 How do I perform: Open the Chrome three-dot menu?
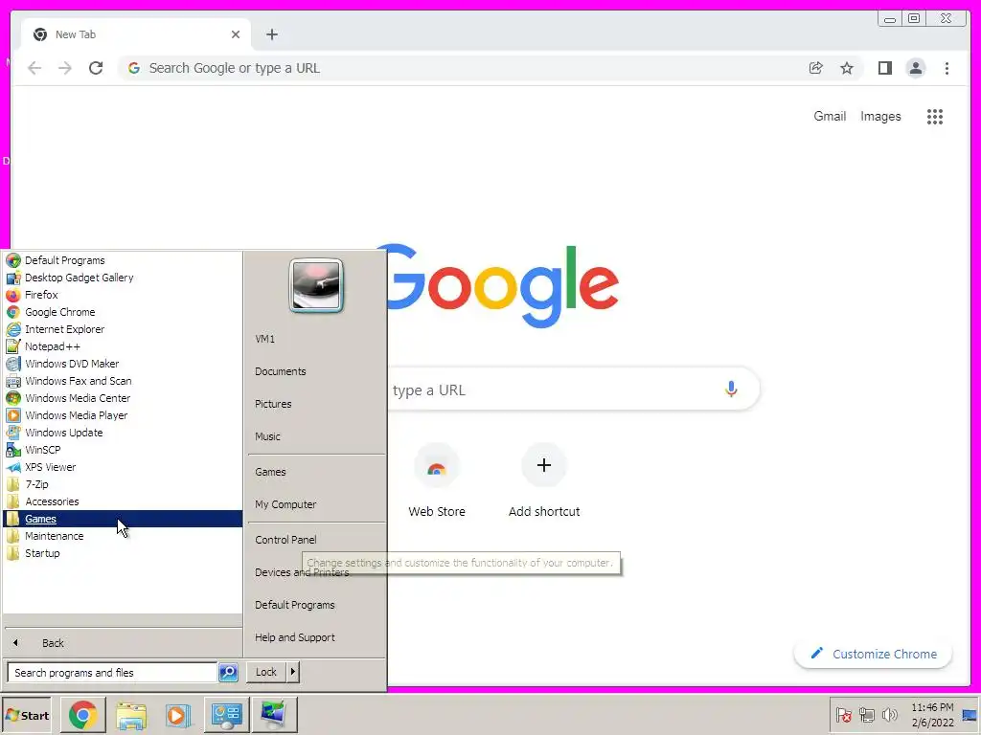coord(947,68)
